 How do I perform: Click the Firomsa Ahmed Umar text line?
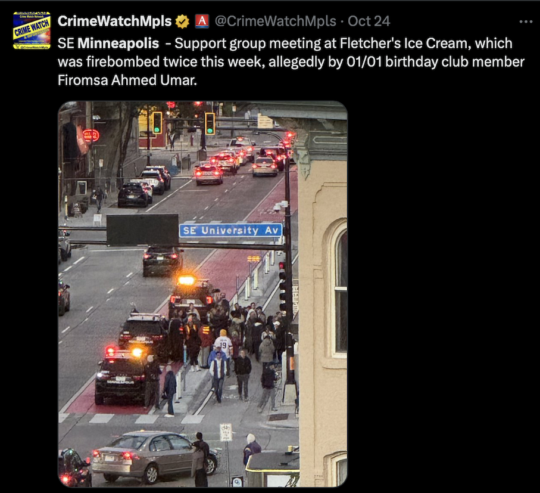[x=127, y=80]
